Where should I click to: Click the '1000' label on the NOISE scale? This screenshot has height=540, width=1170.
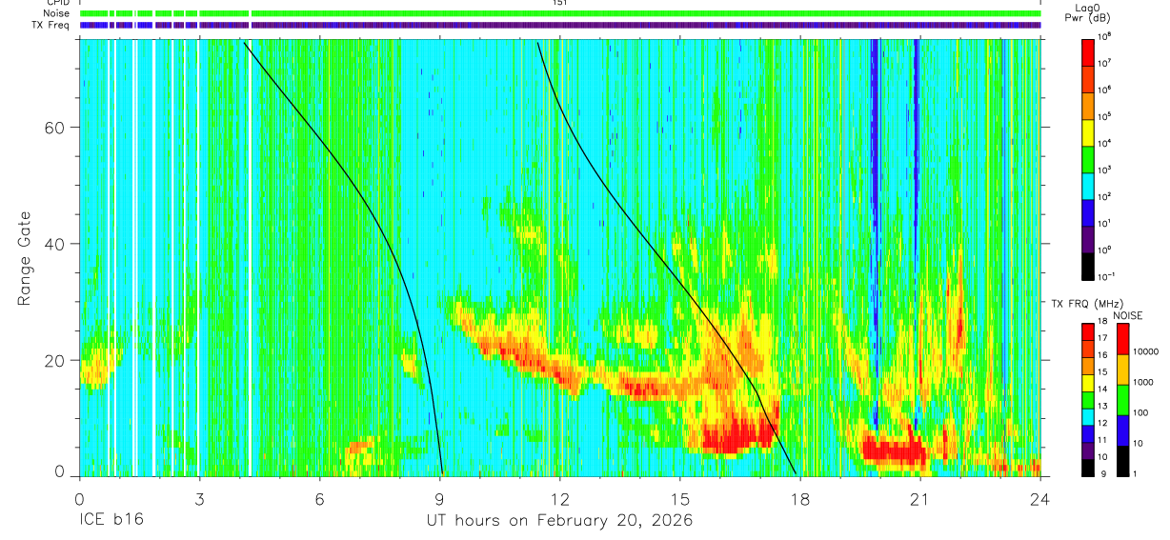point(1141,381)
